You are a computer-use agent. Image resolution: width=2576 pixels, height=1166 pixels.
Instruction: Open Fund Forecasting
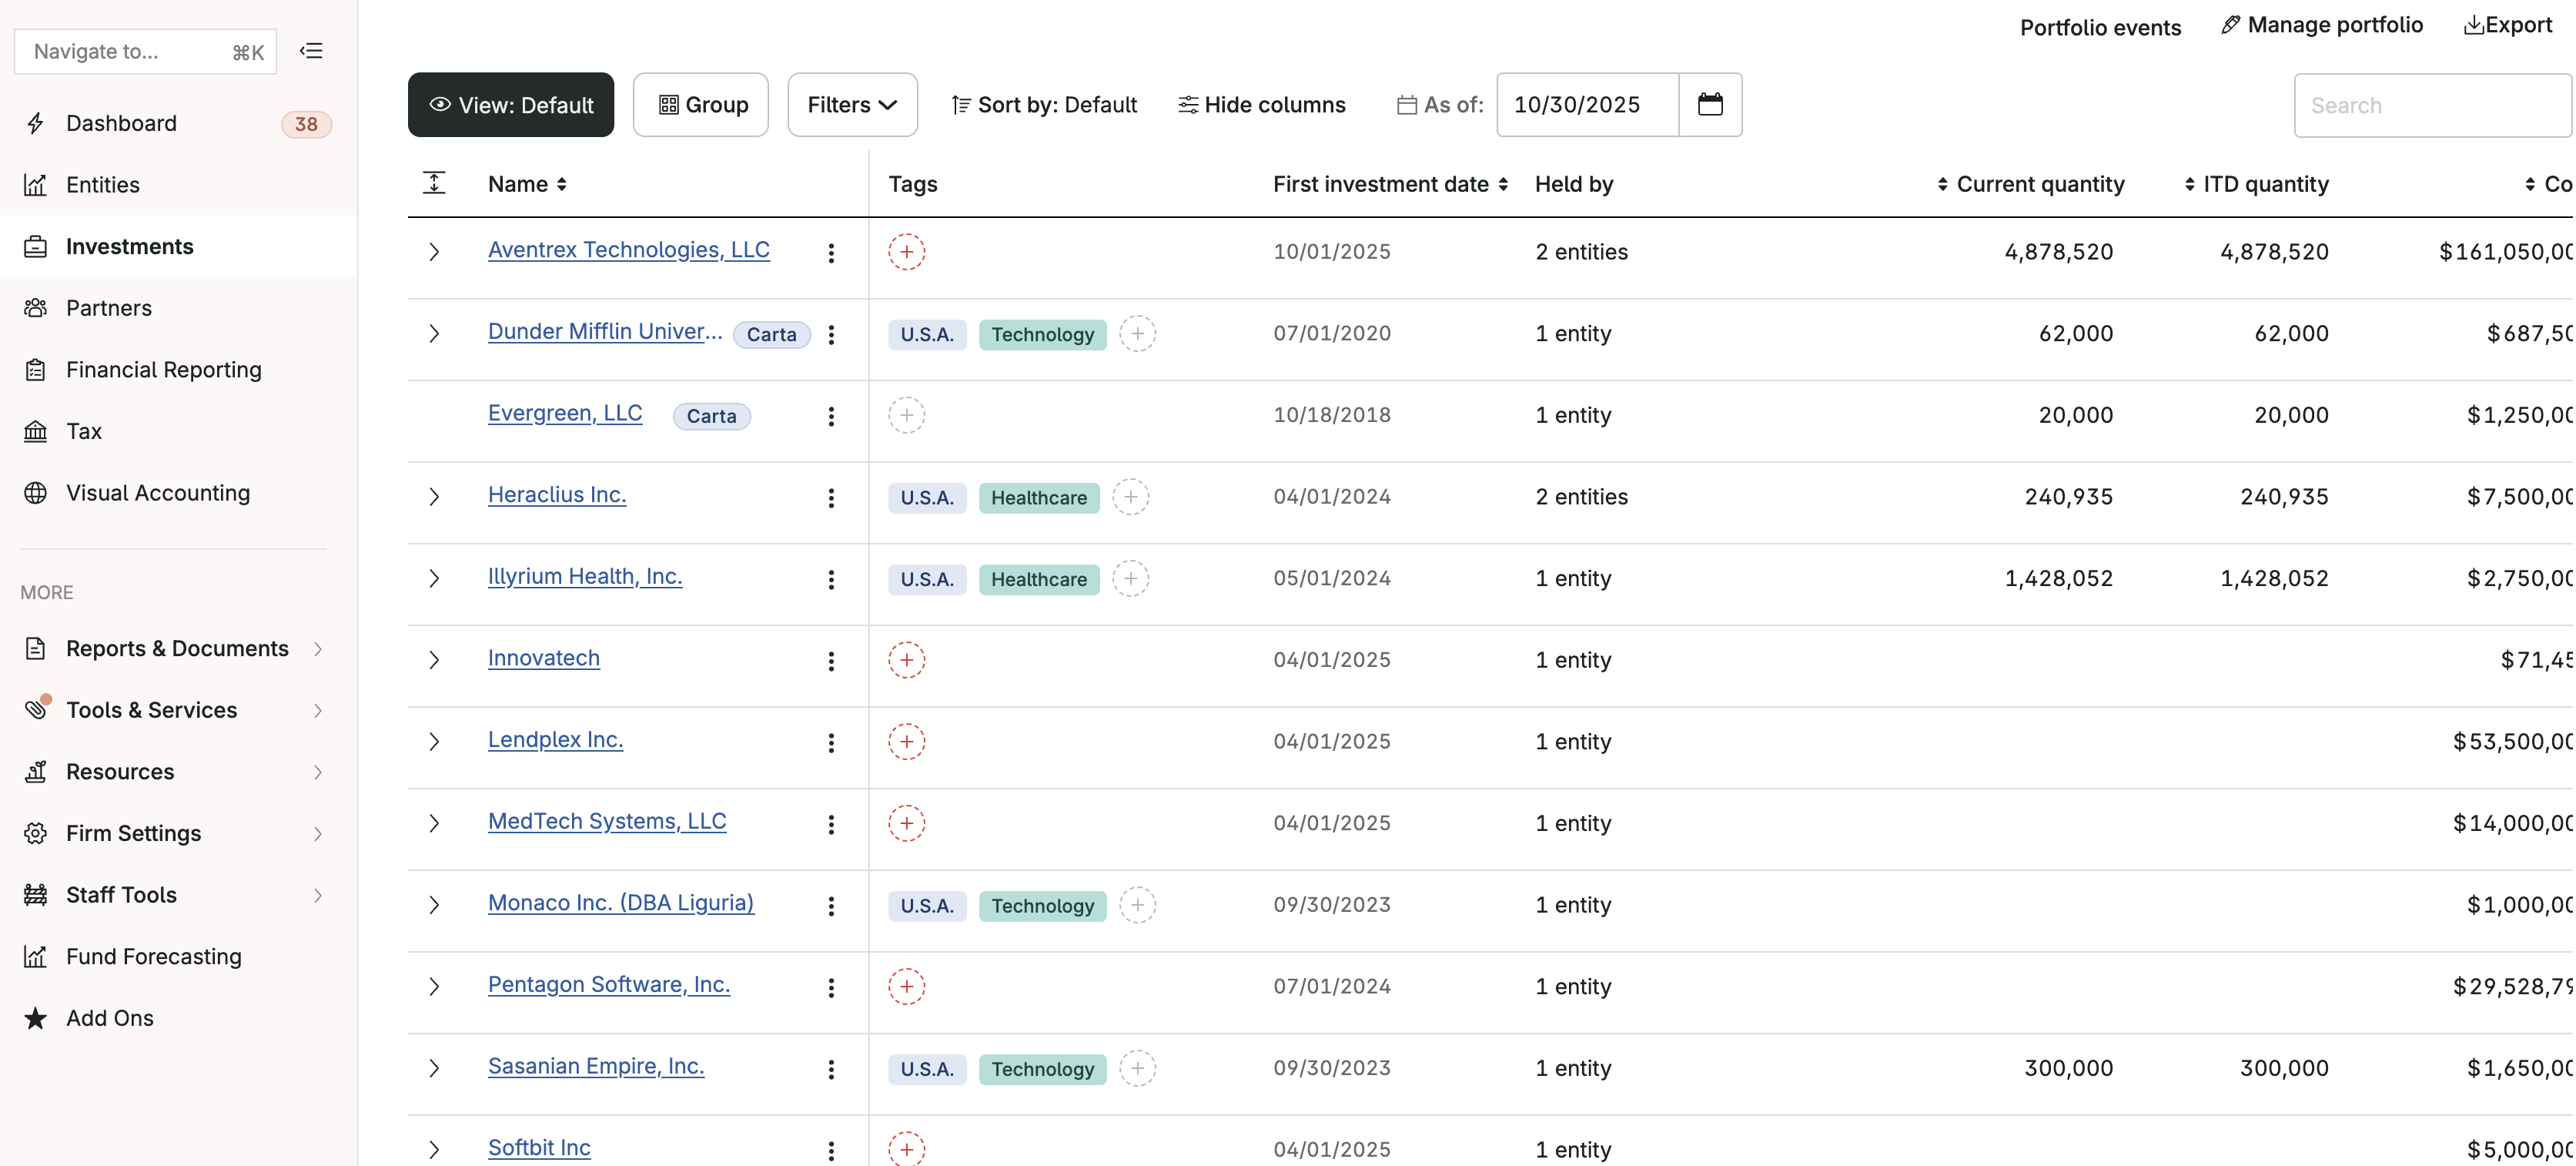click(x=153, y=956)
